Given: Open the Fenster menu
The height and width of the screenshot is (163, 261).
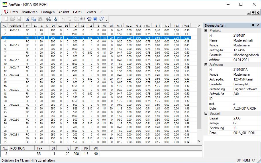Looking at the screenshot, I should 91,12.
